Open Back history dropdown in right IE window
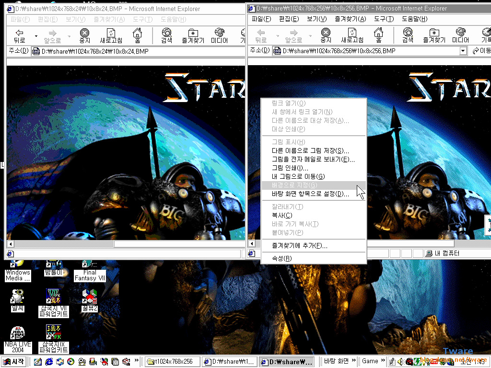The height and width of the screenshot is (368, 491). pos(278,35)
